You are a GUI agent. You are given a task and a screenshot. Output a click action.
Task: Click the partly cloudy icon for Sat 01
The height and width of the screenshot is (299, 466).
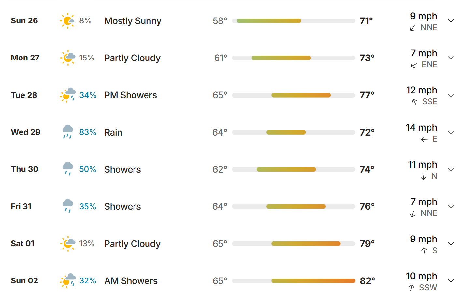pos(68,243)
